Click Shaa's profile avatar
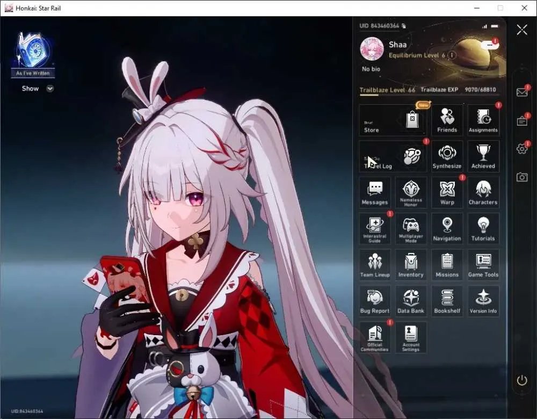Screen dimensions: 537x419 [372, 48]
